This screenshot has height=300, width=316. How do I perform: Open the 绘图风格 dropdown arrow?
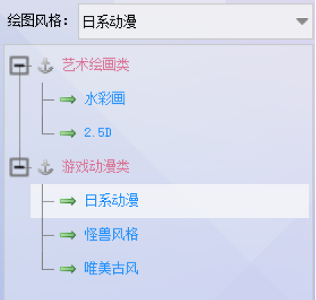pos(302,22)
